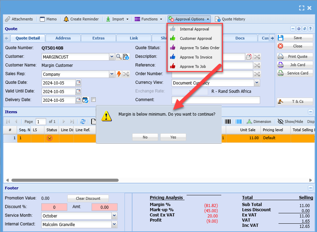Open the Approval Options dropdown
This screenshot has width=317, height=232.
coord(189,19)
